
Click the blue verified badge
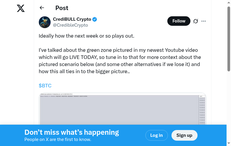[95, 20]
